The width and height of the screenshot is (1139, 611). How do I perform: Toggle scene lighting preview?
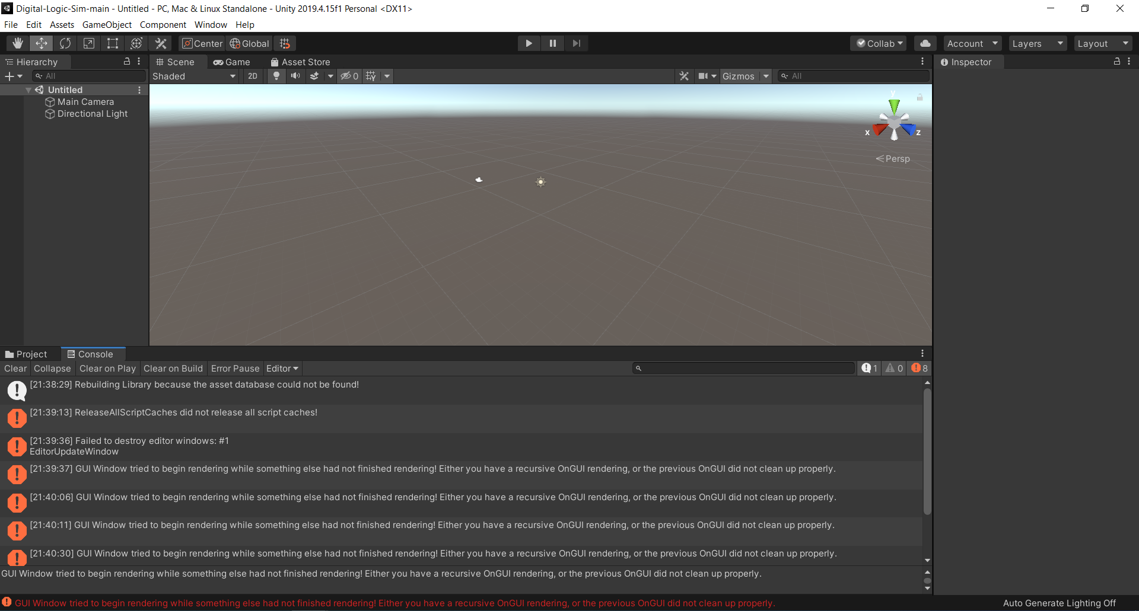[276, 76]
